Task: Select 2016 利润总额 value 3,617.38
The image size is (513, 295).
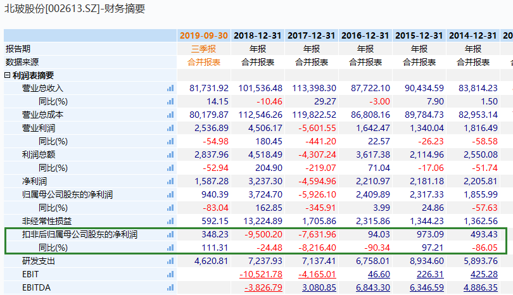Action: [x=373, y=154]
